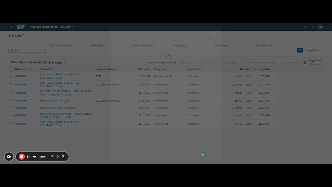Image resolution: width=332 pixels, height=187 pixels.
Task: Click Preview Billing Document
Action: coord(262,63)
